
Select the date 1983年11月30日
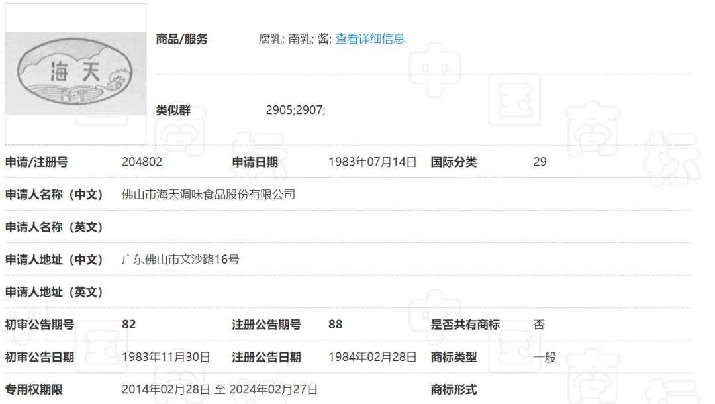166,357
